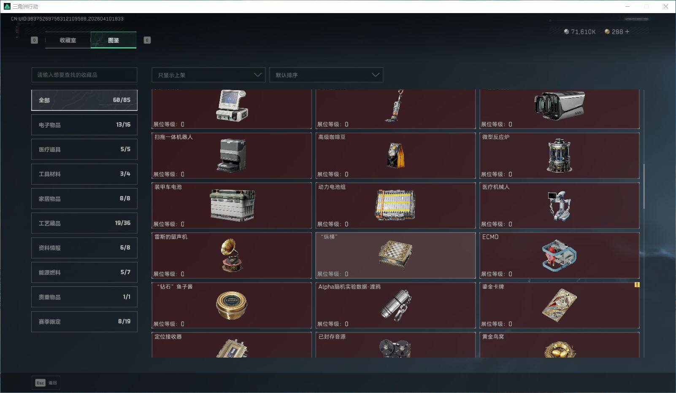Maximize the 三角洲行动 window
Screen dimensions: 676x393
point(646,6)
